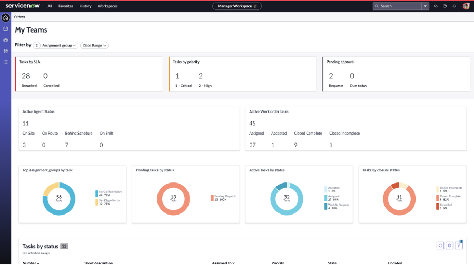Click the Assigned to column filter icon

233,263
